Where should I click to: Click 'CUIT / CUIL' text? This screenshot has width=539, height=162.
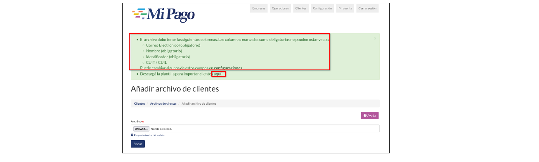[156, 62]
